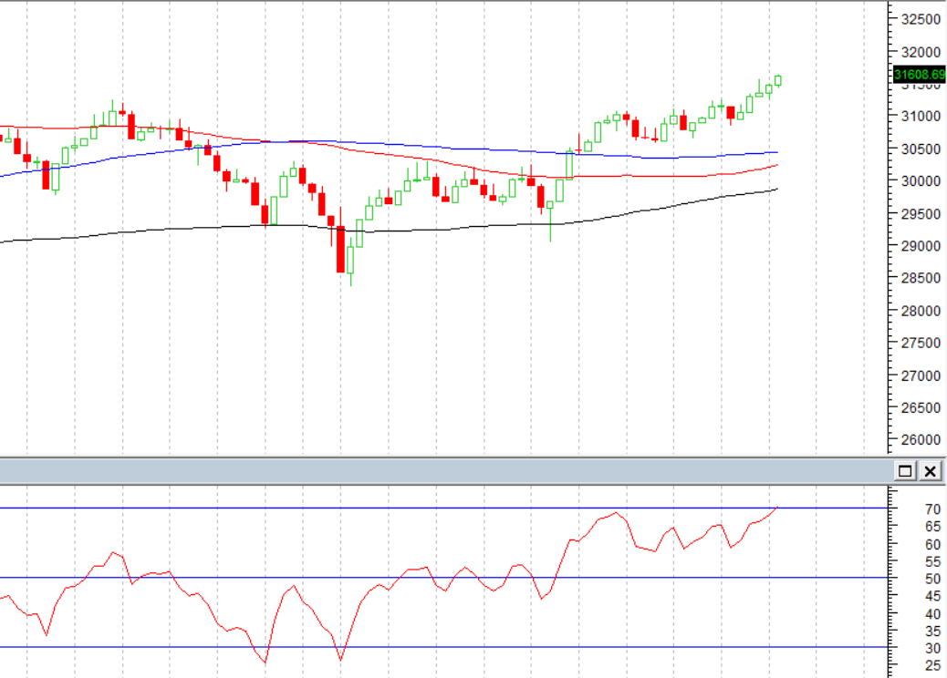Click the RSI 50 midline
Viewport: 947px width, 678px height.
(274, 577)
